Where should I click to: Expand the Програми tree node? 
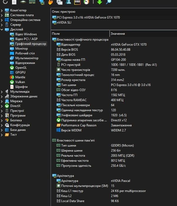[x=2, y=116]
